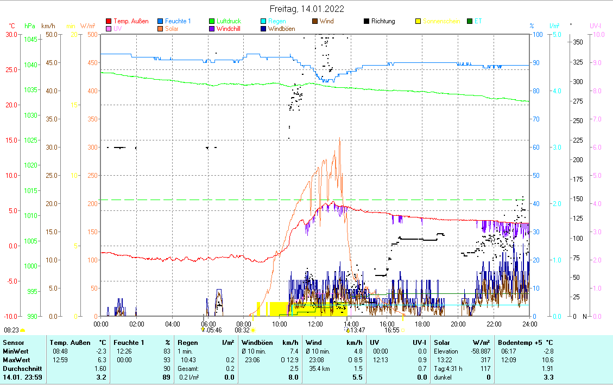Click the dark green ET legend swatch
Viewport: 613px width, 385px height.
click(x=470, y=22)
